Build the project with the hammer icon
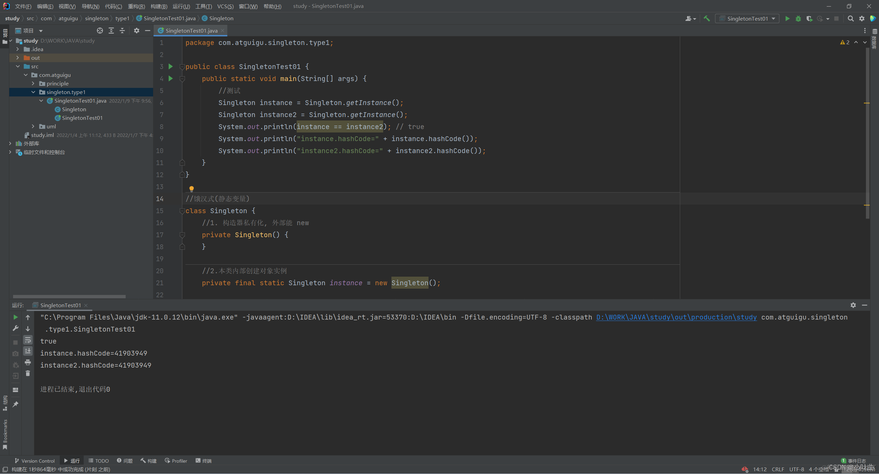 [707, 19]
